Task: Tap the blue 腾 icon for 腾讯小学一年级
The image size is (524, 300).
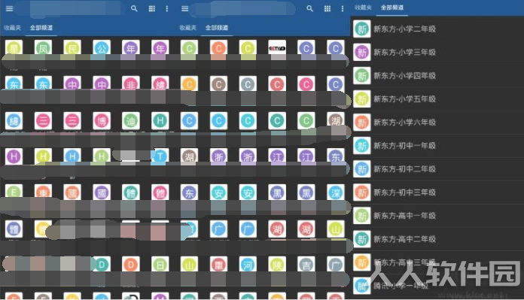Action: pos(362,286)
